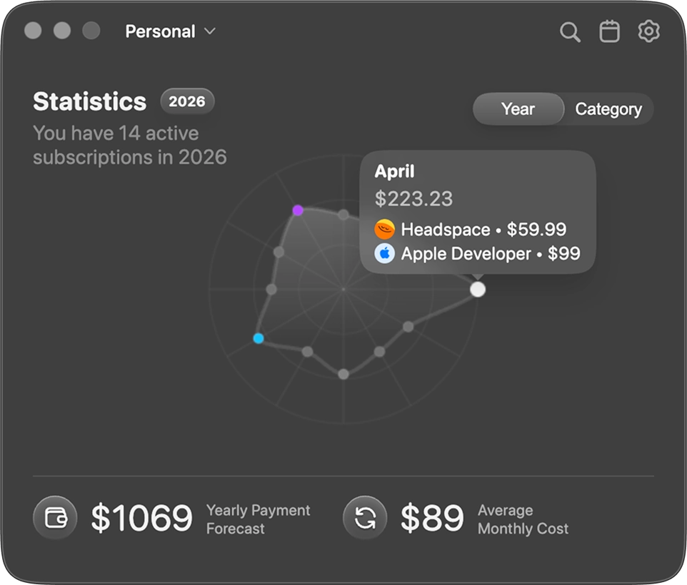Select the purple data point on the chart

tap(296, 210)
